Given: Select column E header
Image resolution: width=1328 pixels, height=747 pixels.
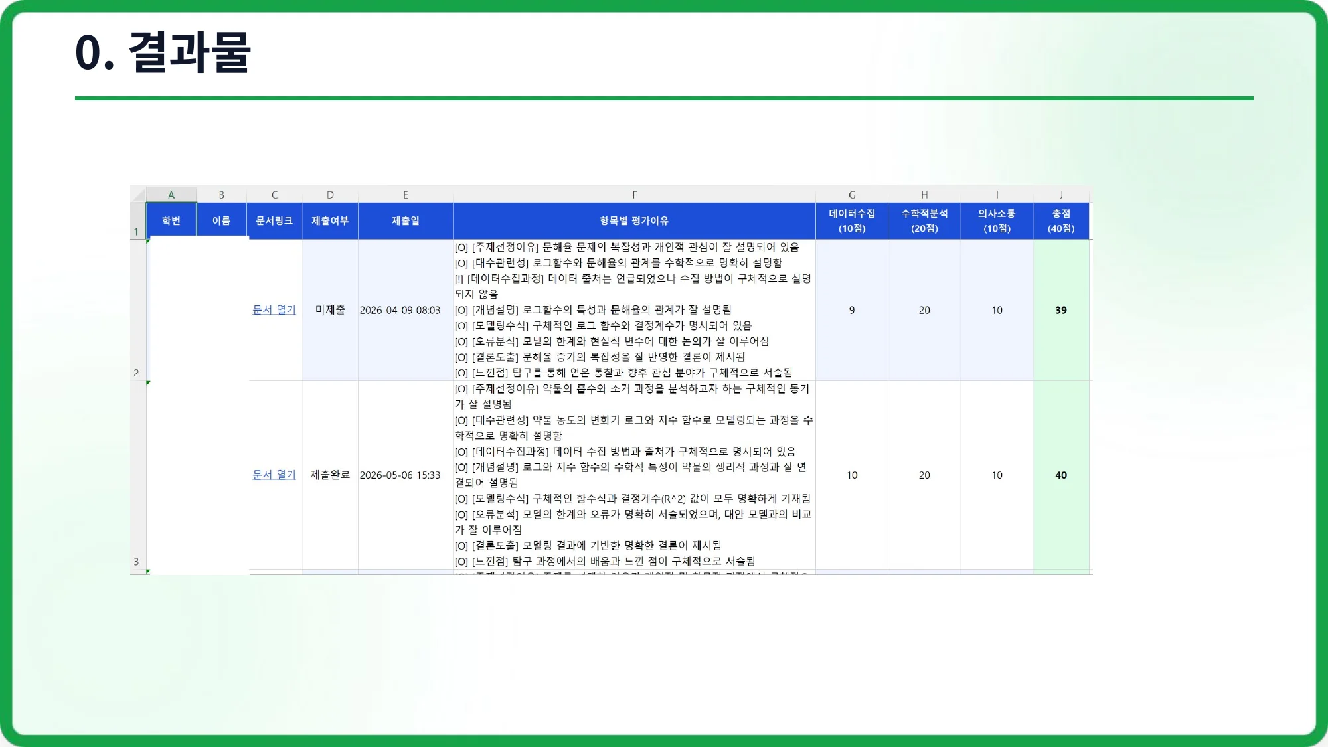Looking at the screenshot, I should [x=406, y=195].
